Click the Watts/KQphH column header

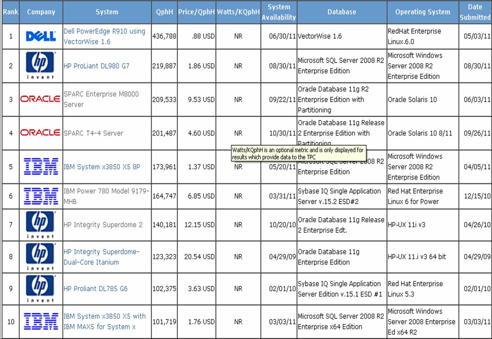[x=238, y=12]
